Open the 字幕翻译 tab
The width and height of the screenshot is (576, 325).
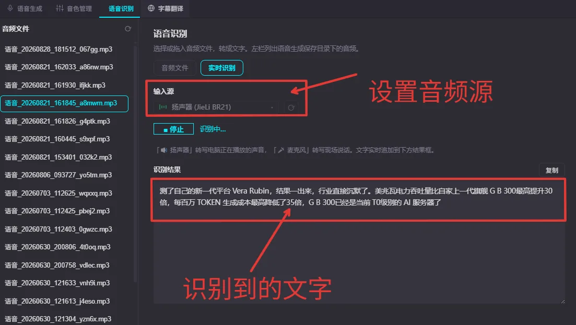point(166,8)
